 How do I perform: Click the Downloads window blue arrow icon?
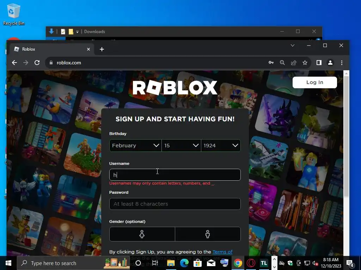click(51, 31)
